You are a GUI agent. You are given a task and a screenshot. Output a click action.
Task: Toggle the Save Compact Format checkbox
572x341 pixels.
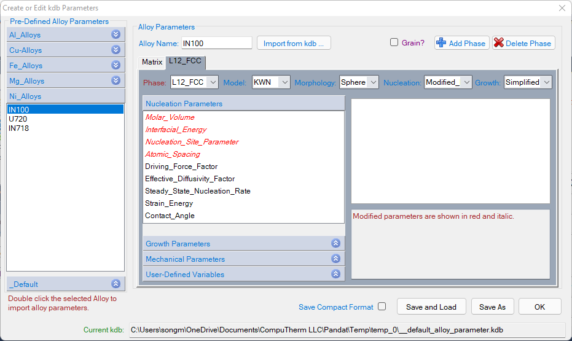tap(382, 307)
